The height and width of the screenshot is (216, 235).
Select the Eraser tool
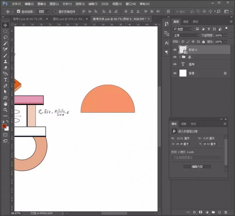[x=5, y=67]
